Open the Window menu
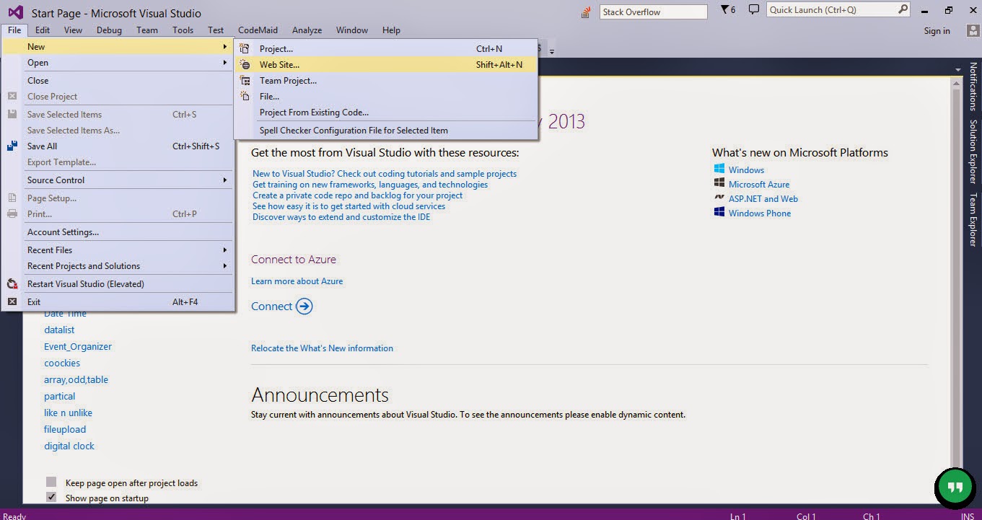 352,30
